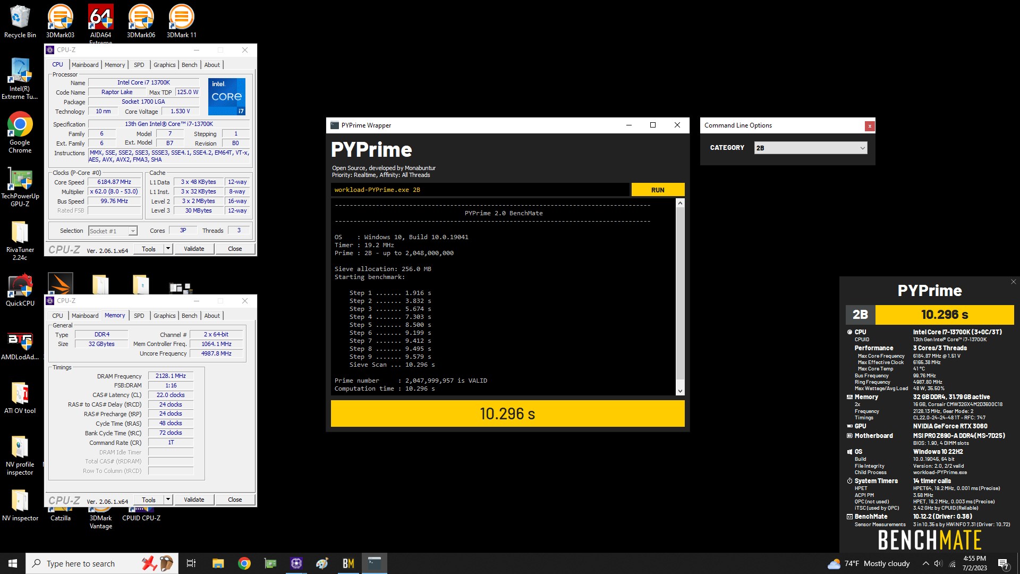
Task: Open TechPowerUp GPU-Z desktop shortcut
Action: point(20,186)
